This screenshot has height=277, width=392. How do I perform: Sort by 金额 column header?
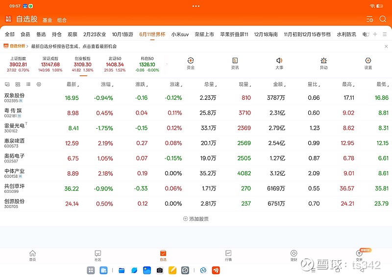[x=279, y=85]
